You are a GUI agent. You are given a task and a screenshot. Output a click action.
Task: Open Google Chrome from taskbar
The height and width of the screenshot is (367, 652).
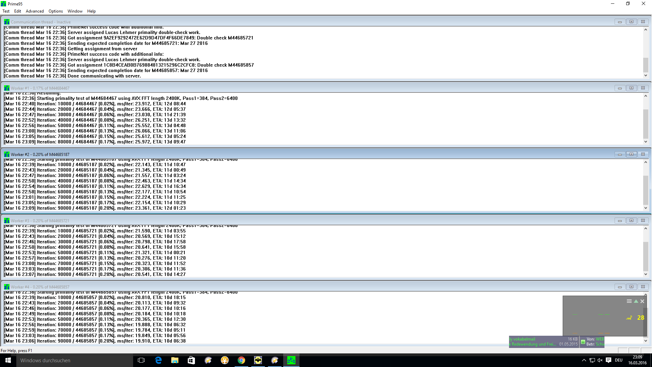[241, 360]
